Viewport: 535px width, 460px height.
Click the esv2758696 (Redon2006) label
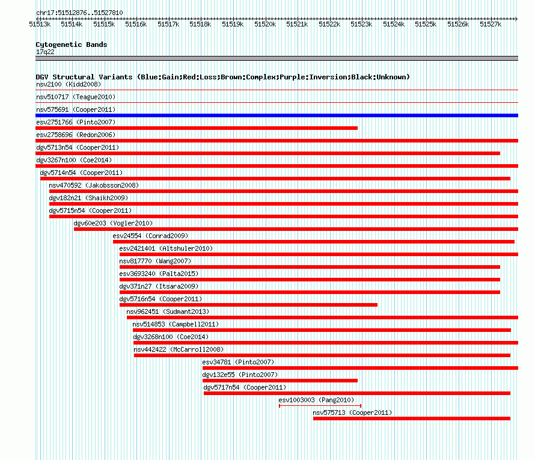pyautogui.click(x=76, y=135)
